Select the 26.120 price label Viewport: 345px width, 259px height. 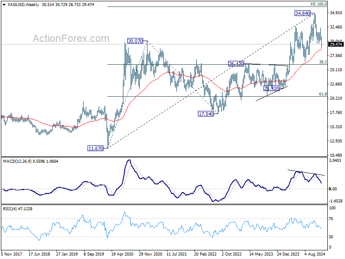point(236,64)
